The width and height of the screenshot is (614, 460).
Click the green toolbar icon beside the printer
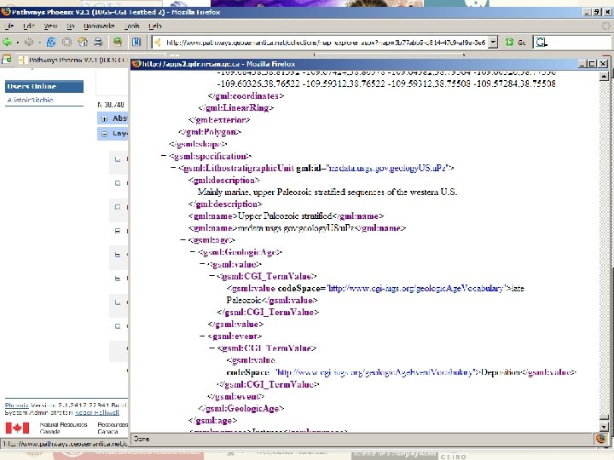pyautogui.click(x=118, y=42)
